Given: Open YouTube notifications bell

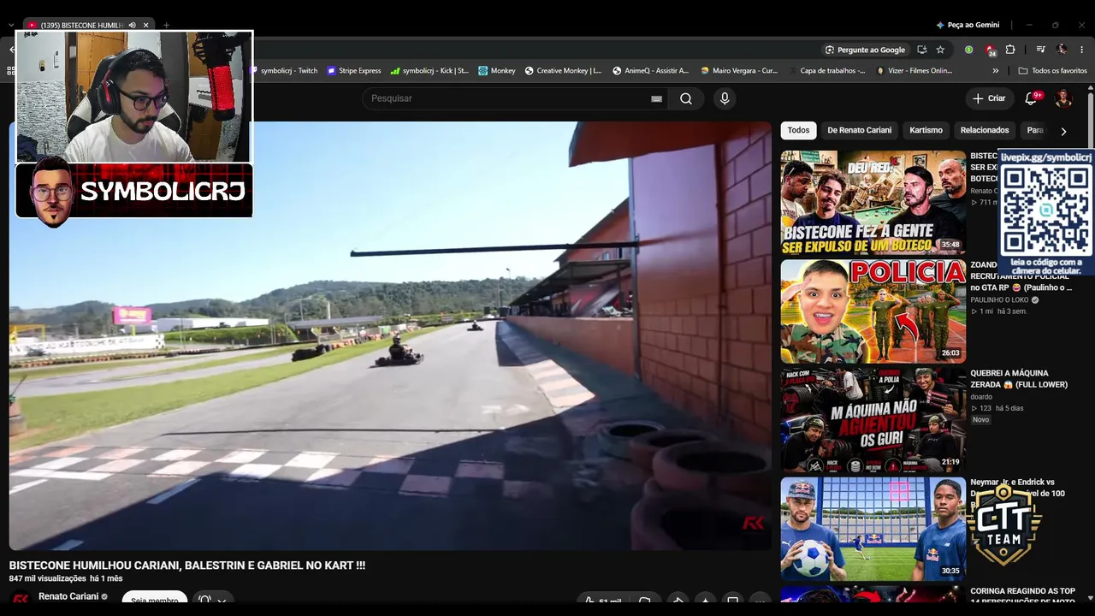Looking at the screenshot, I should 1031,98.
